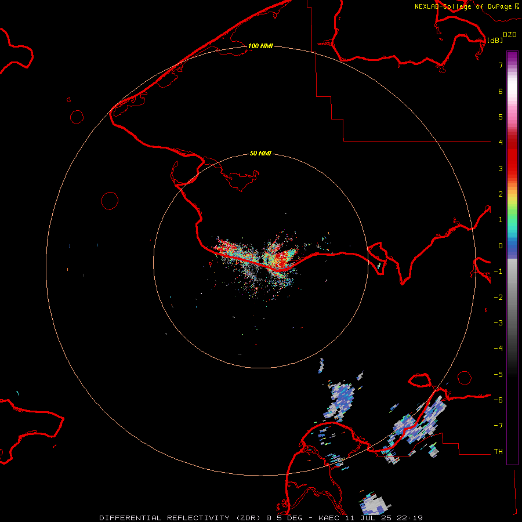Screen dimensions: 522x522
Task: Click the gray-blue echo patch at the bottom edge
Action: 374,504
